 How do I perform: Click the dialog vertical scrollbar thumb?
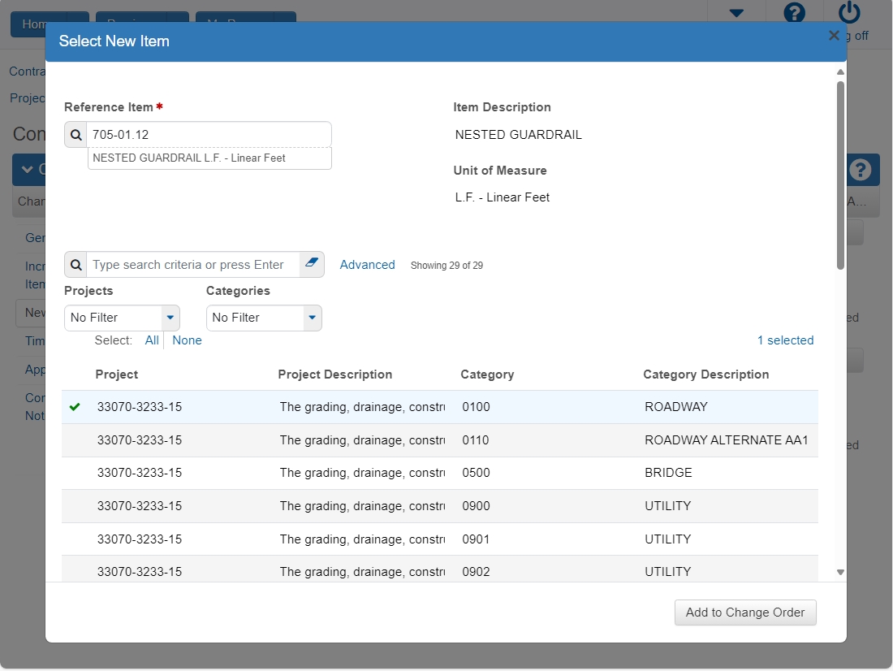(840, 175)
